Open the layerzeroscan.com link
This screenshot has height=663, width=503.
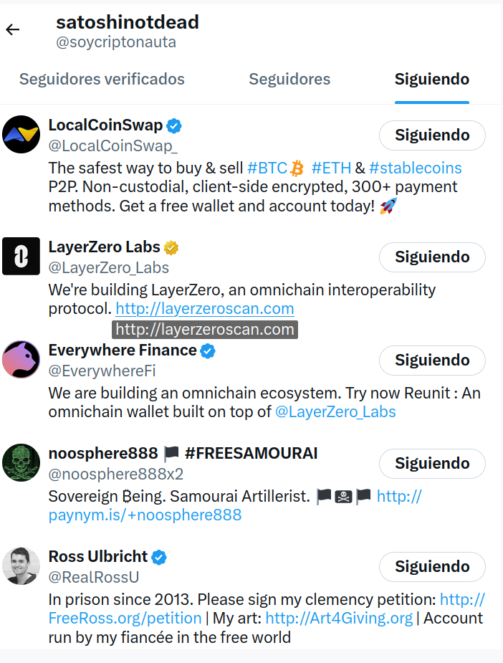(x=205, y=309)
